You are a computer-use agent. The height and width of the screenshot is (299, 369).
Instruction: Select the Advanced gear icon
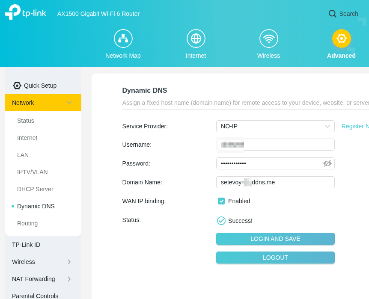pyautogui.click(x=341, y=38)
